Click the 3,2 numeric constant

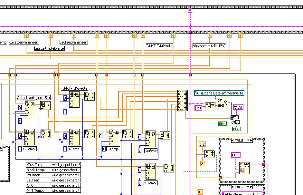coord(202,144)
